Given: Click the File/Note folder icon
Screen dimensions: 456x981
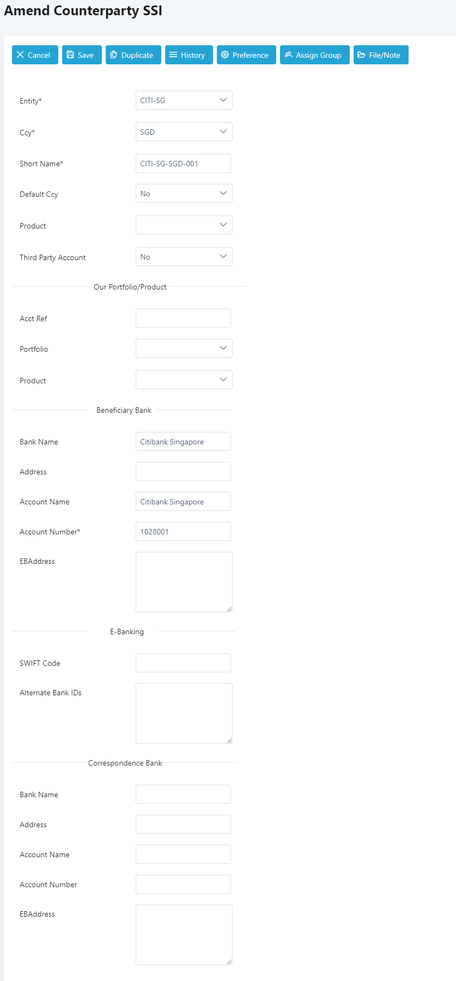Looking at the screenshot, I should pyautogui.click(x=361, y=55).
